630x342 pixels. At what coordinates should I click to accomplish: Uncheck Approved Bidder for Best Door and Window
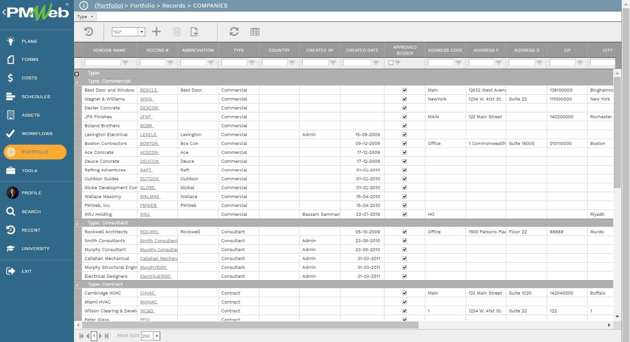point(405,90)
